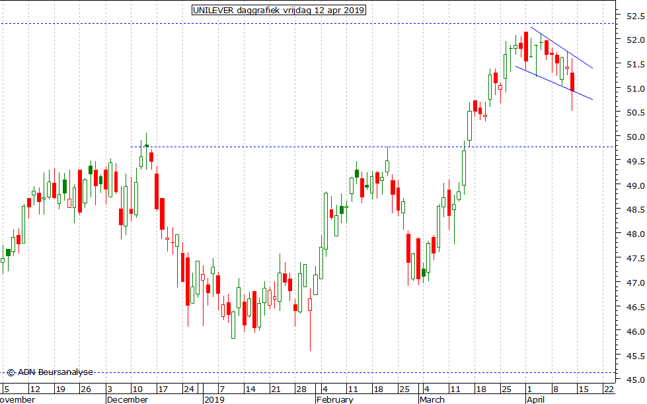The image size is (647, 404).
Task: Click the date label 25 in March
Action: tap(506, 389)
